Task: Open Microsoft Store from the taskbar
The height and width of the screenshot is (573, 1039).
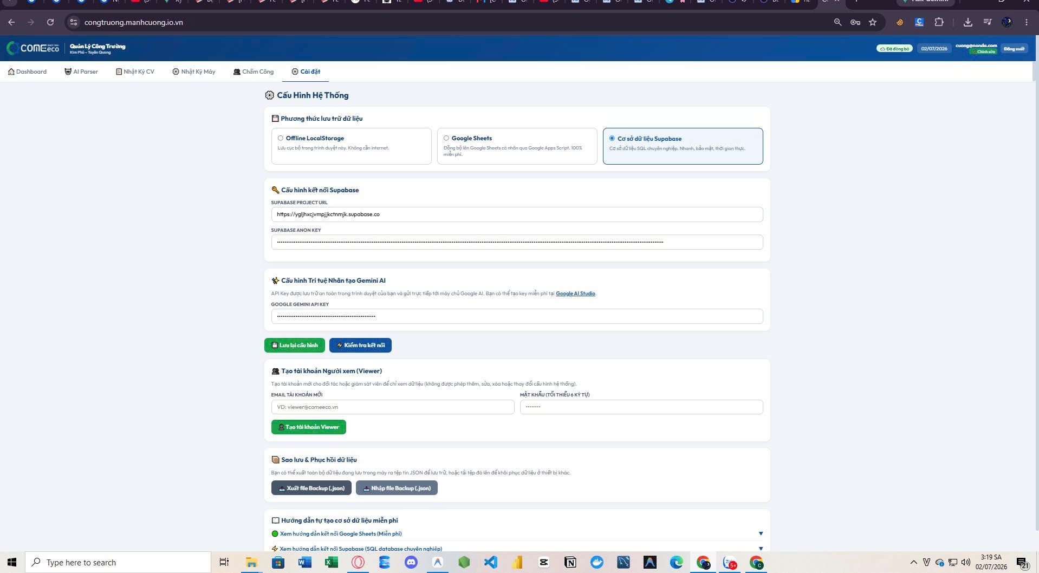Action: (278, 562)
